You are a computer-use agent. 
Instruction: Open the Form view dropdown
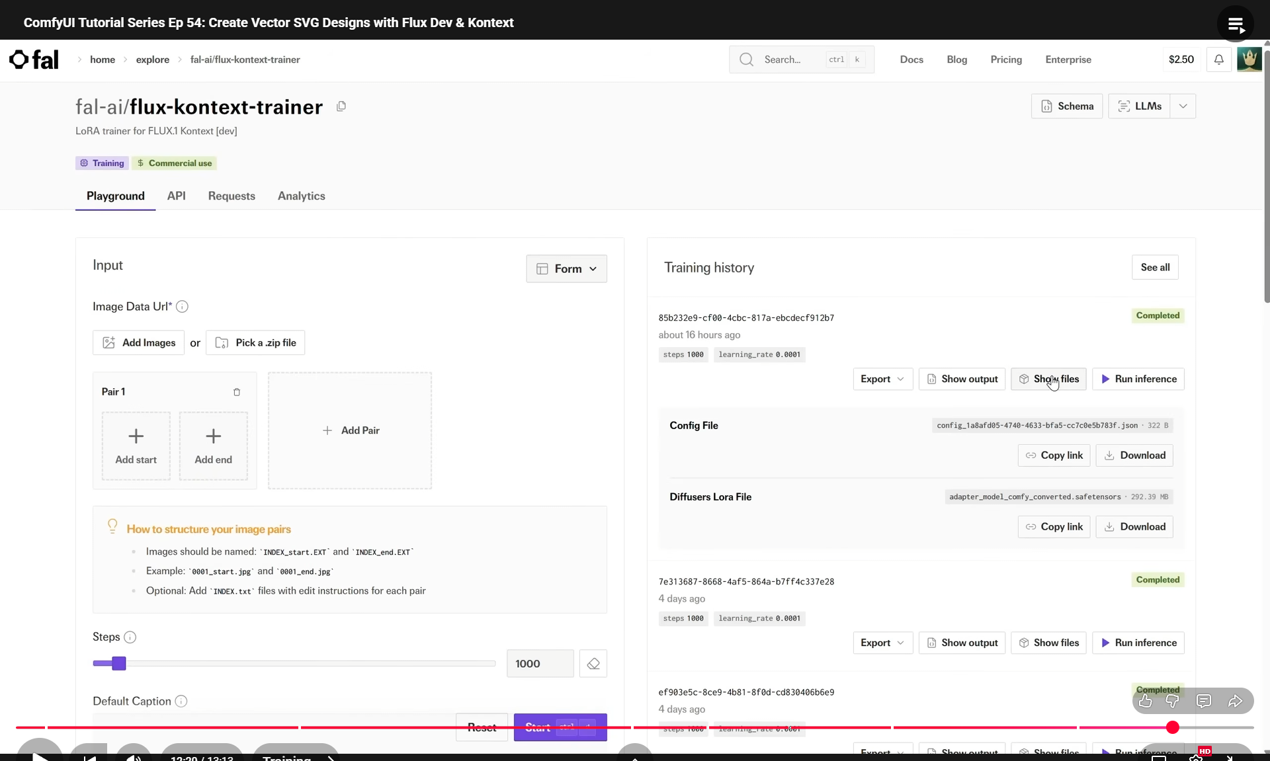567,269
